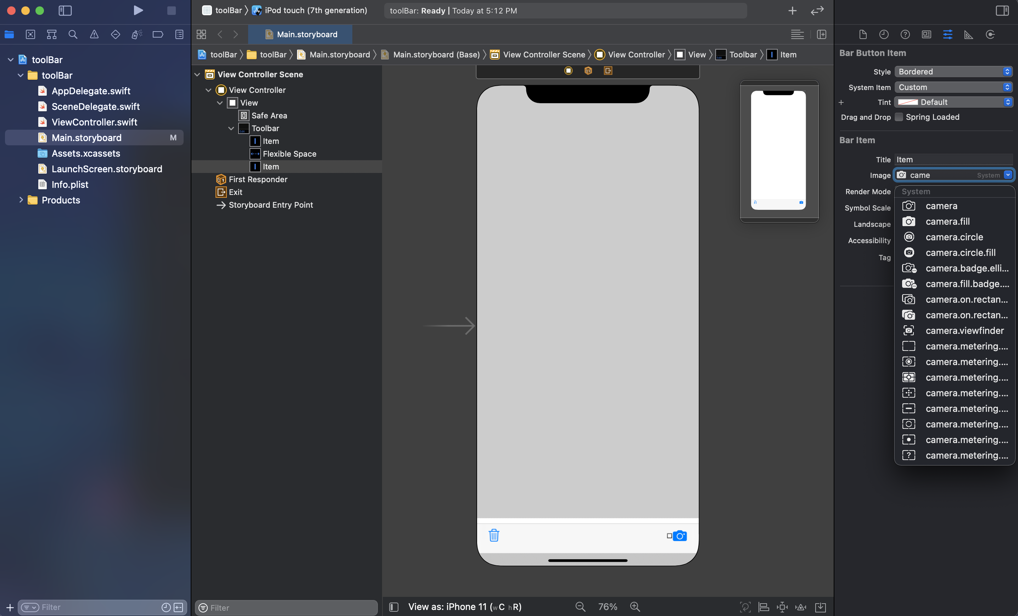Click the outline Filter field
Screen dimensions: 1018x616
(285, 607)
